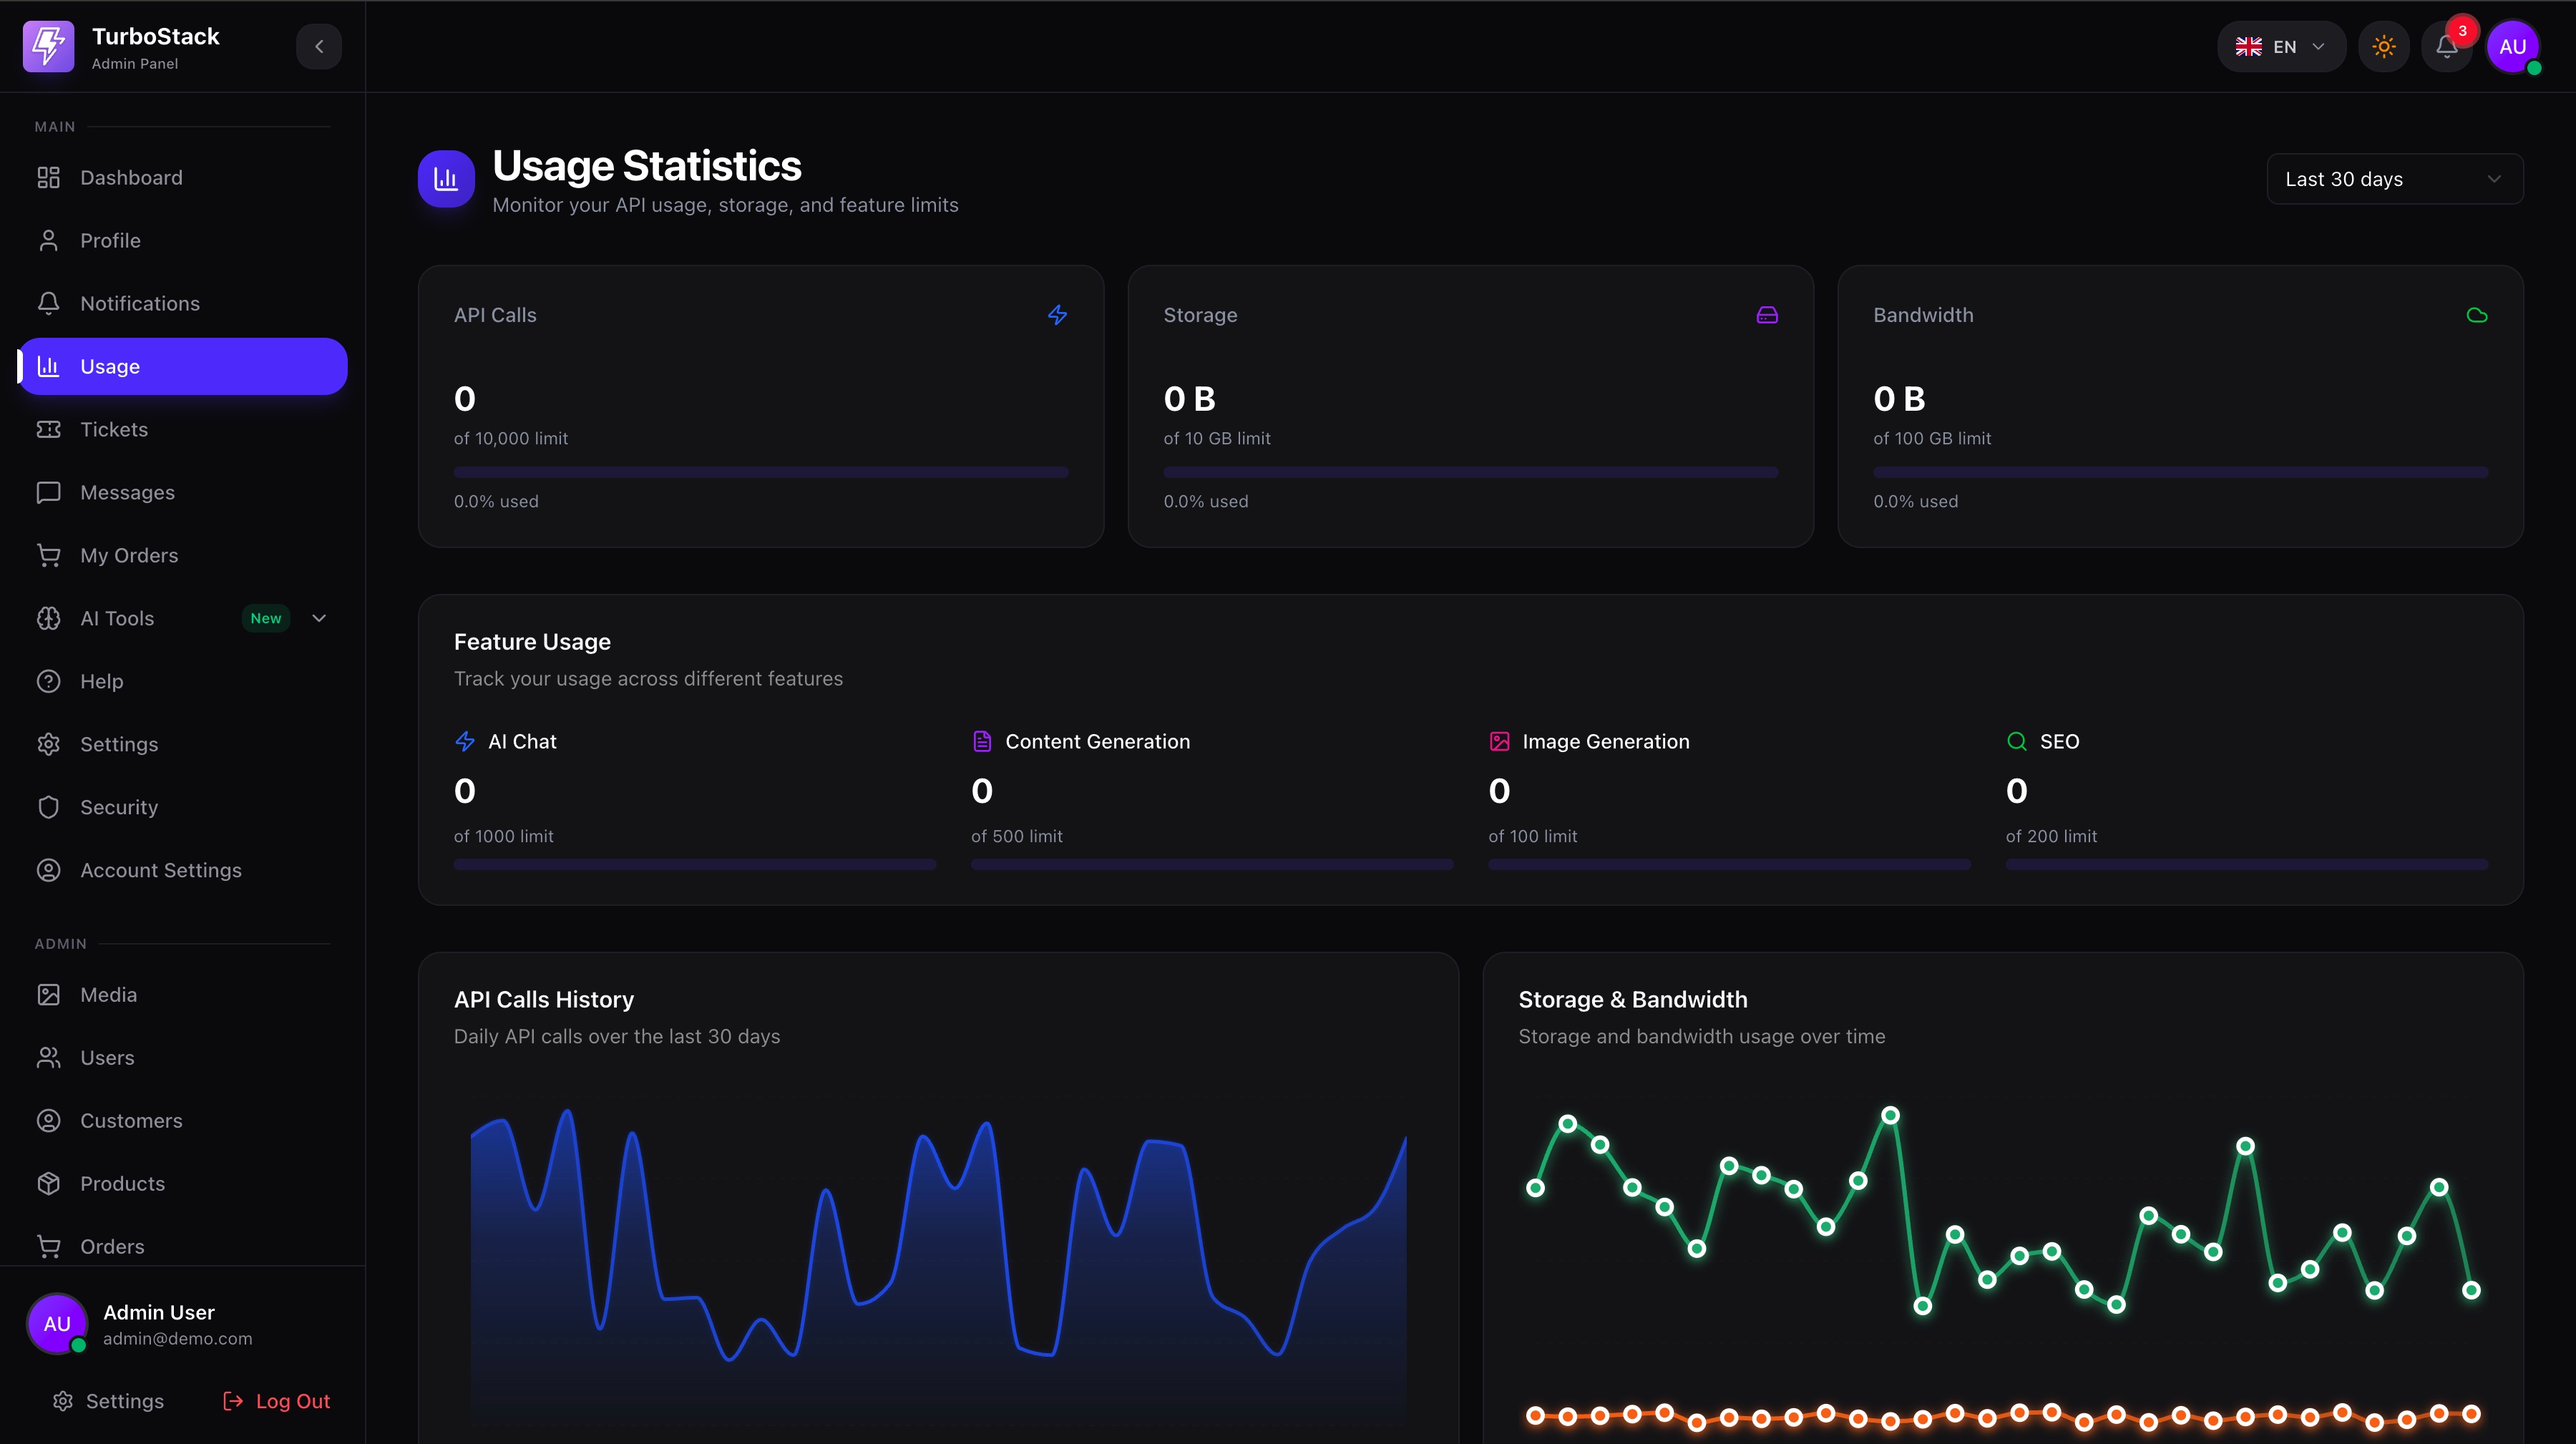Screen dimensions: 2576x1444
Task: Click the Image Generation picture icon
Action: point(1499,741)
